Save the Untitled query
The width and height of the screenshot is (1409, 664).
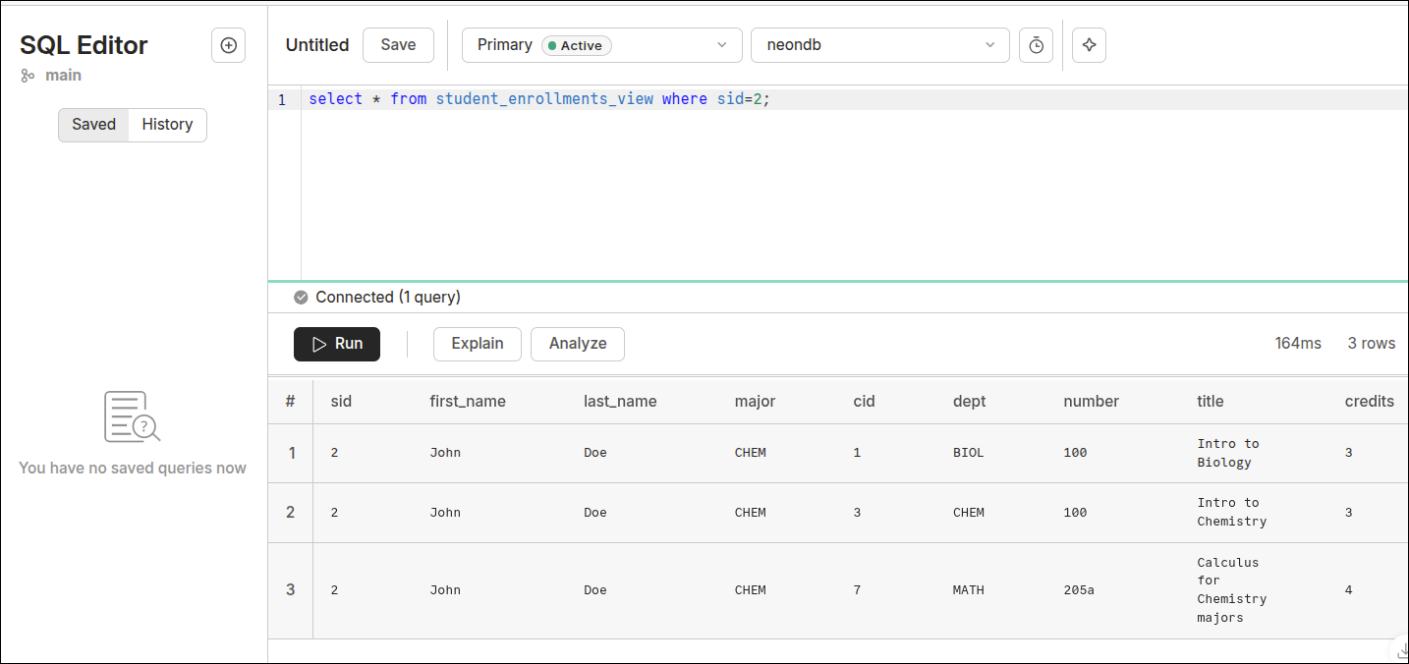(x=398, y=45)
